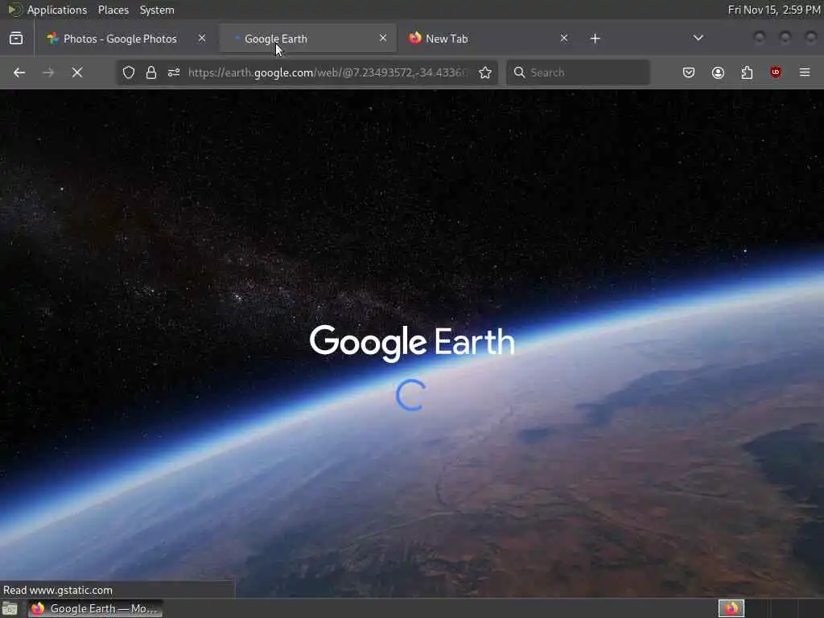Open the Pocket save icon
Screen dimensions: 824x618
(x=689, y=72)
